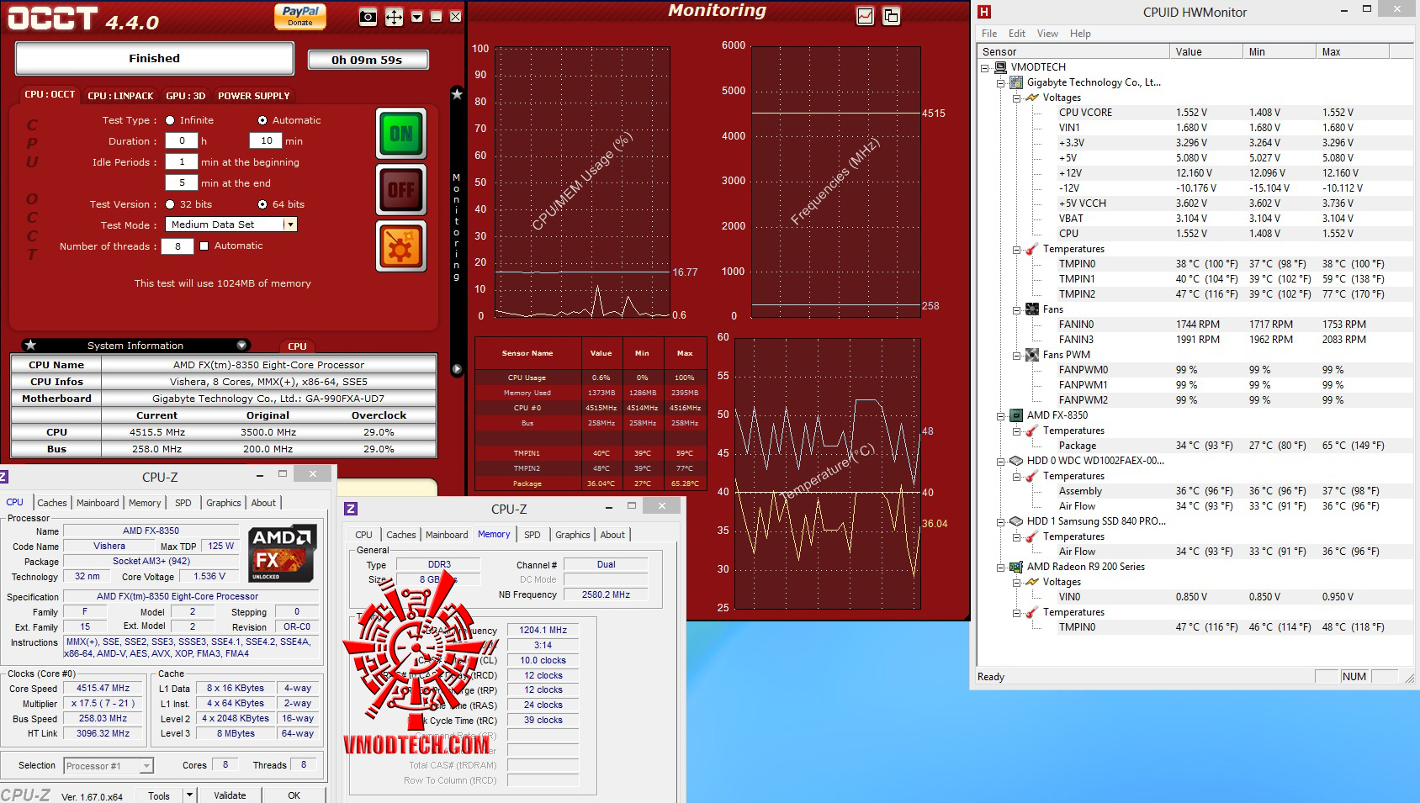This screenshot has width=1420, height=803.
Task: Click the Duration minutes input field
Action: 266,141
